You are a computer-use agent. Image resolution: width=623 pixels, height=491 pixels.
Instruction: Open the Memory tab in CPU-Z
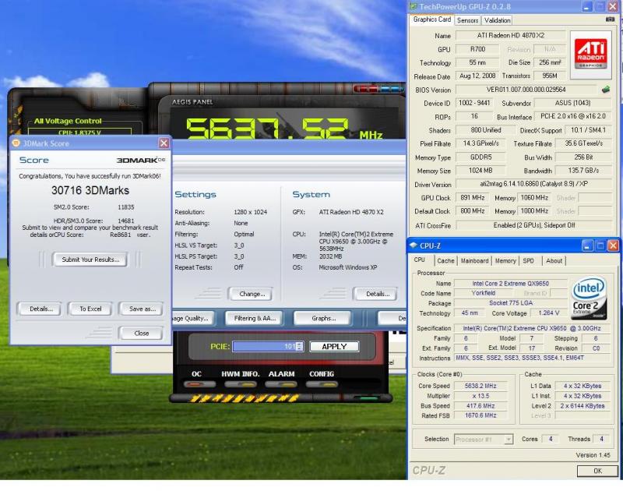coord(505,261)
